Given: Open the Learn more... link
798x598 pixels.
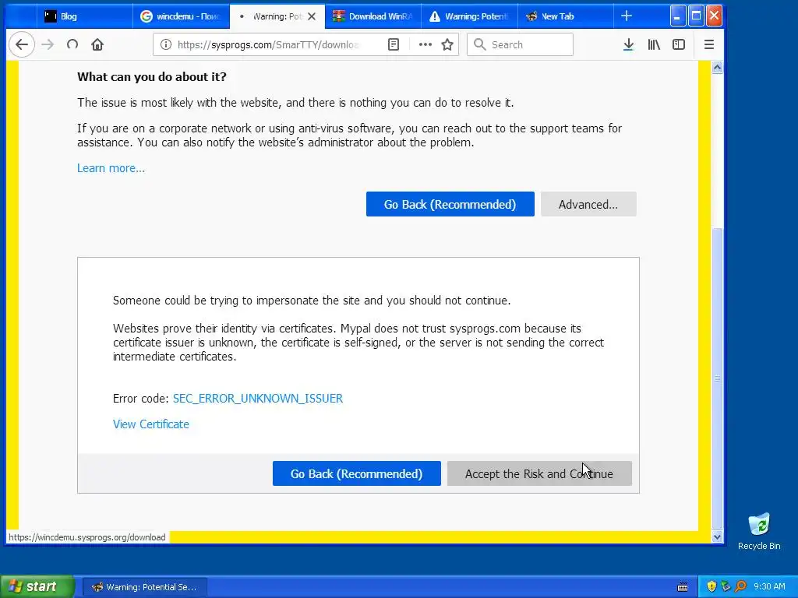Looking at the screenshot, I should pos(111,168).
